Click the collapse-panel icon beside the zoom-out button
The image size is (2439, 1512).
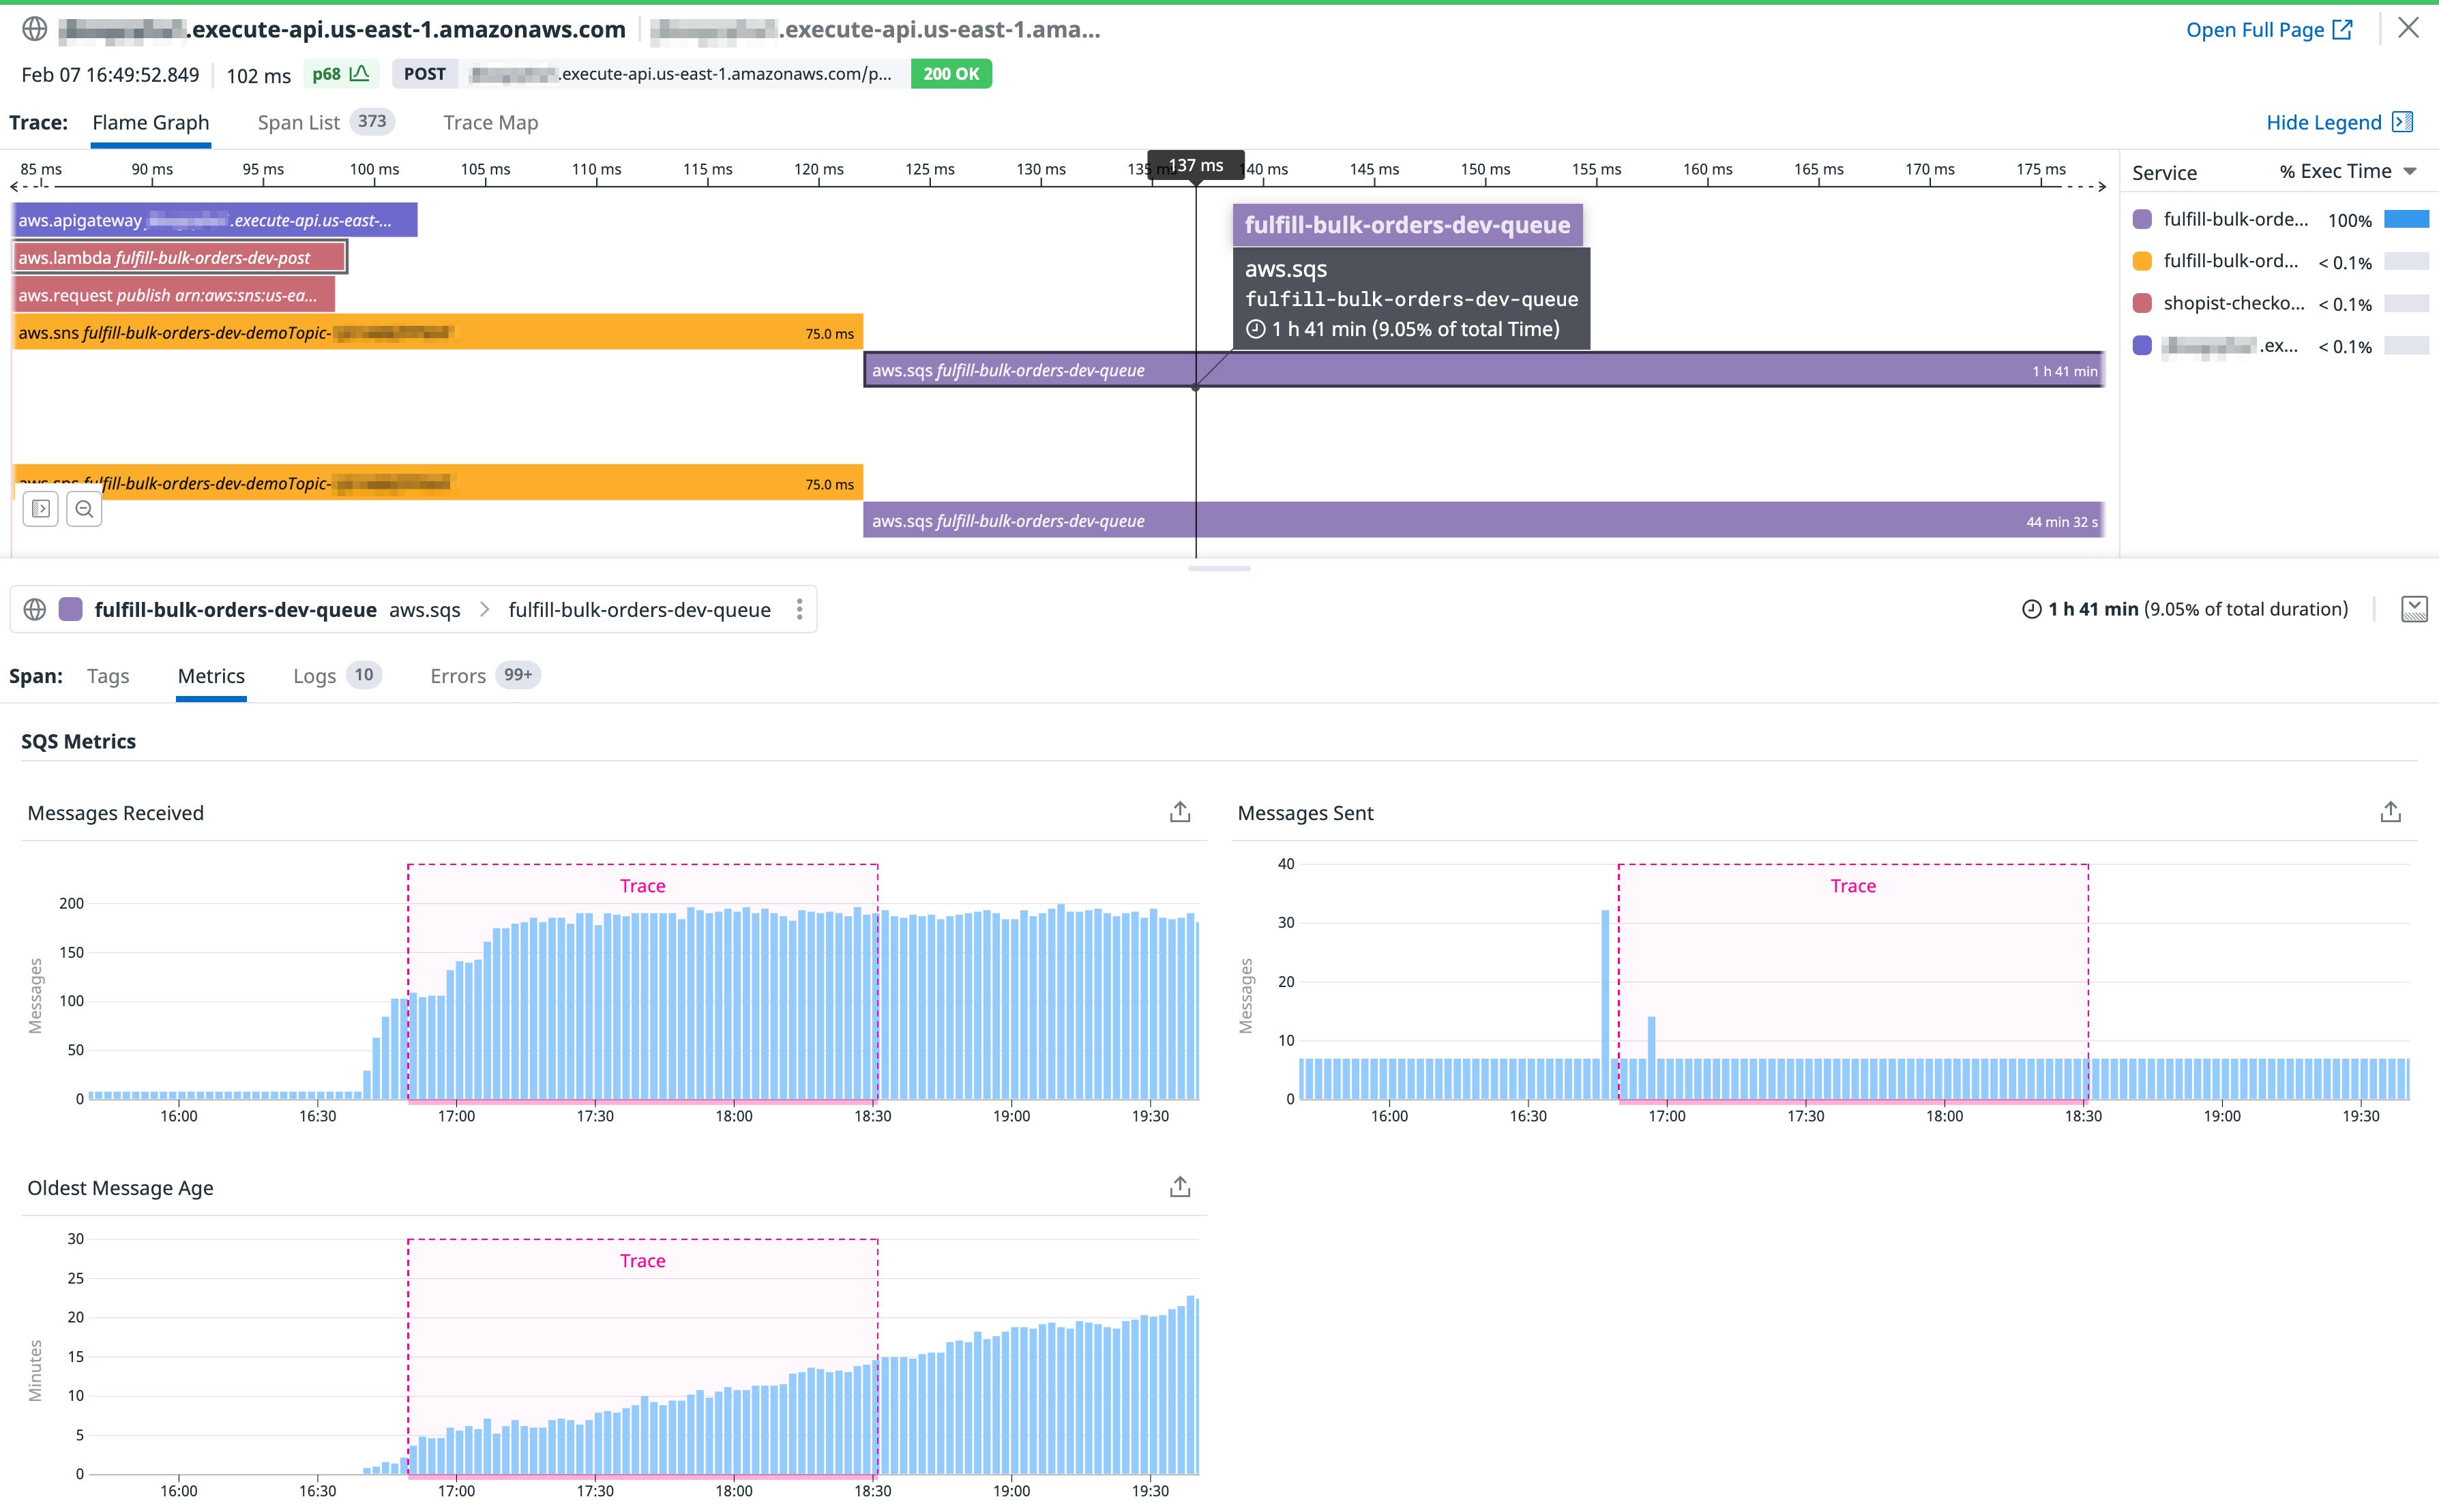tap(41, 508)
